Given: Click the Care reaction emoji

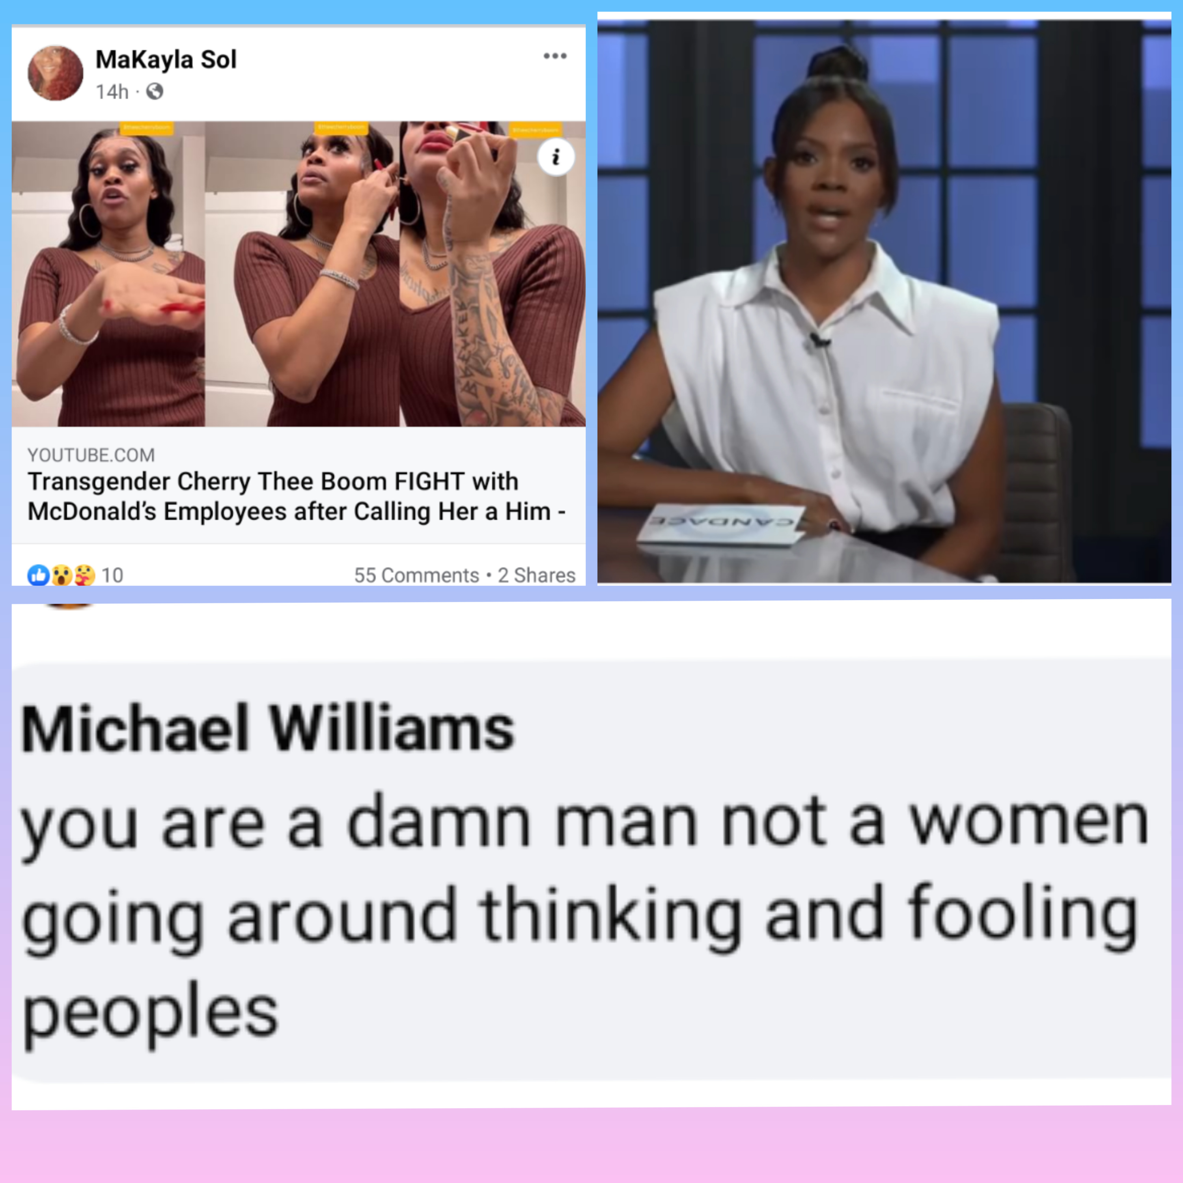Looking at the screenshot, I should [x=84, y=575].
